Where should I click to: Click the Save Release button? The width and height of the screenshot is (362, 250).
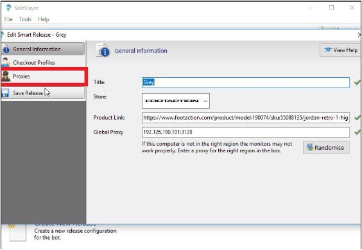pos(43,93)
